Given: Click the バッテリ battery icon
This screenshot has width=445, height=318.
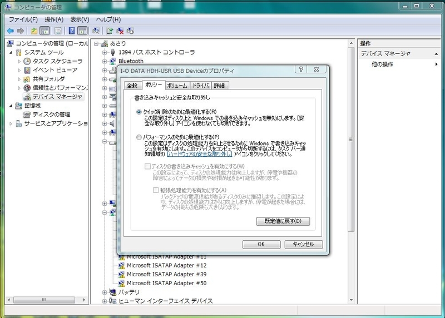Looking at the screenshot, I should 113,292.
